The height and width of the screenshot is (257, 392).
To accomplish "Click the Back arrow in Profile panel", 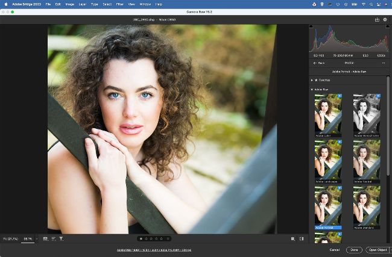I will [318, 63].
